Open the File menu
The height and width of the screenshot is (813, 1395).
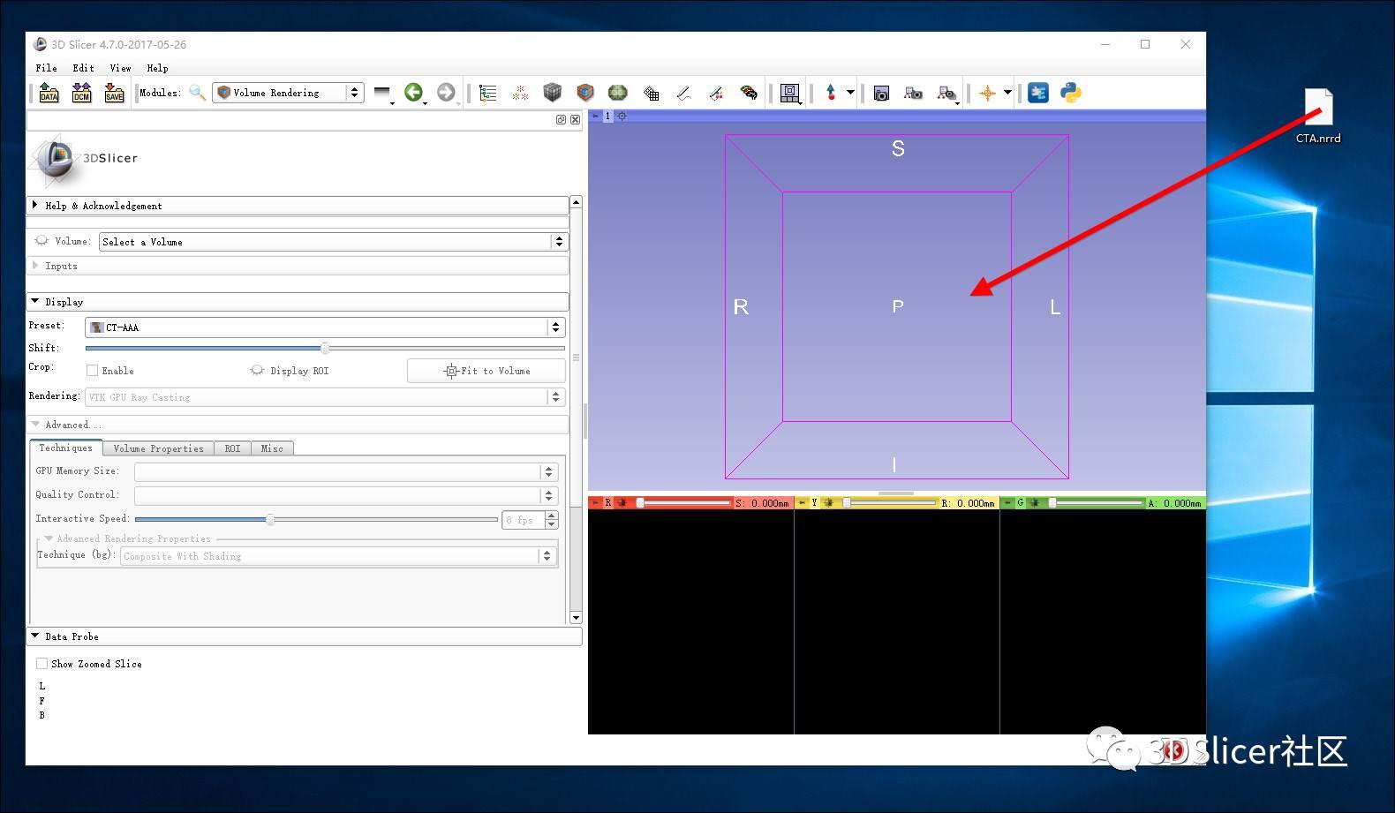point(46,68)
